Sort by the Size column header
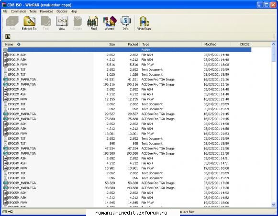 click(105, 45)
